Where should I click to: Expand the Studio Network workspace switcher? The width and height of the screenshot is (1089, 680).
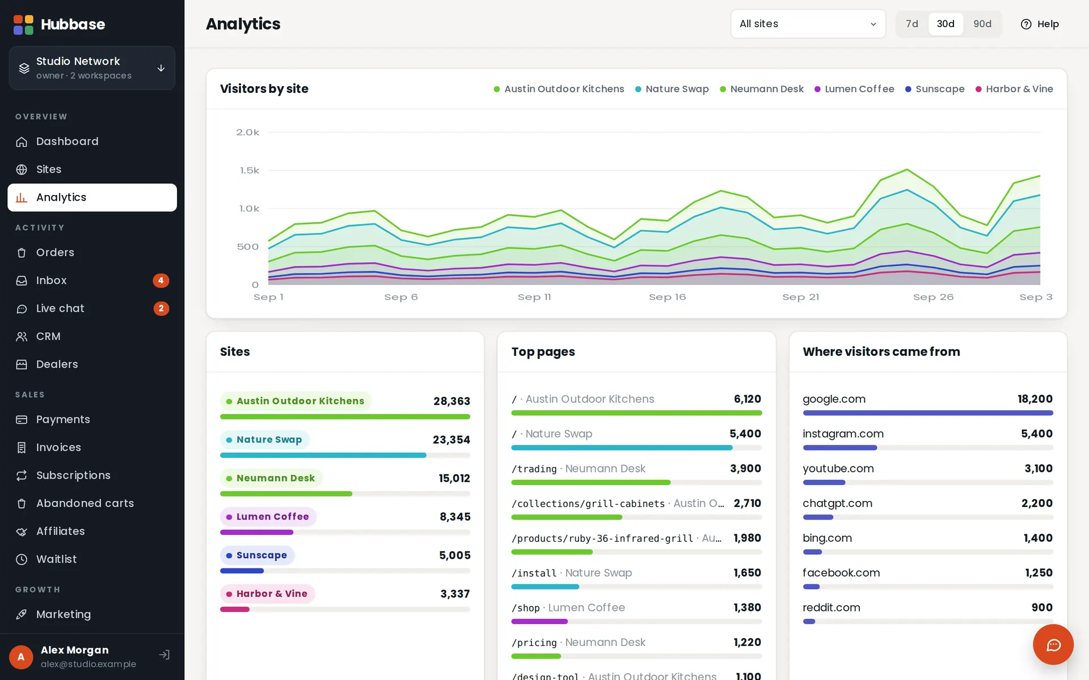(x=92, y=68)
